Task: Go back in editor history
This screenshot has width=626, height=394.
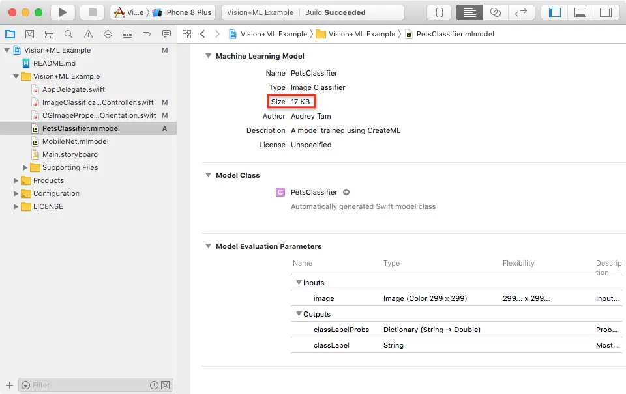Action: coord(203,35)
